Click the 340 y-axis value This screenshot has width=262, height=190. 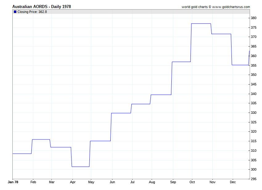pos(254,94)
